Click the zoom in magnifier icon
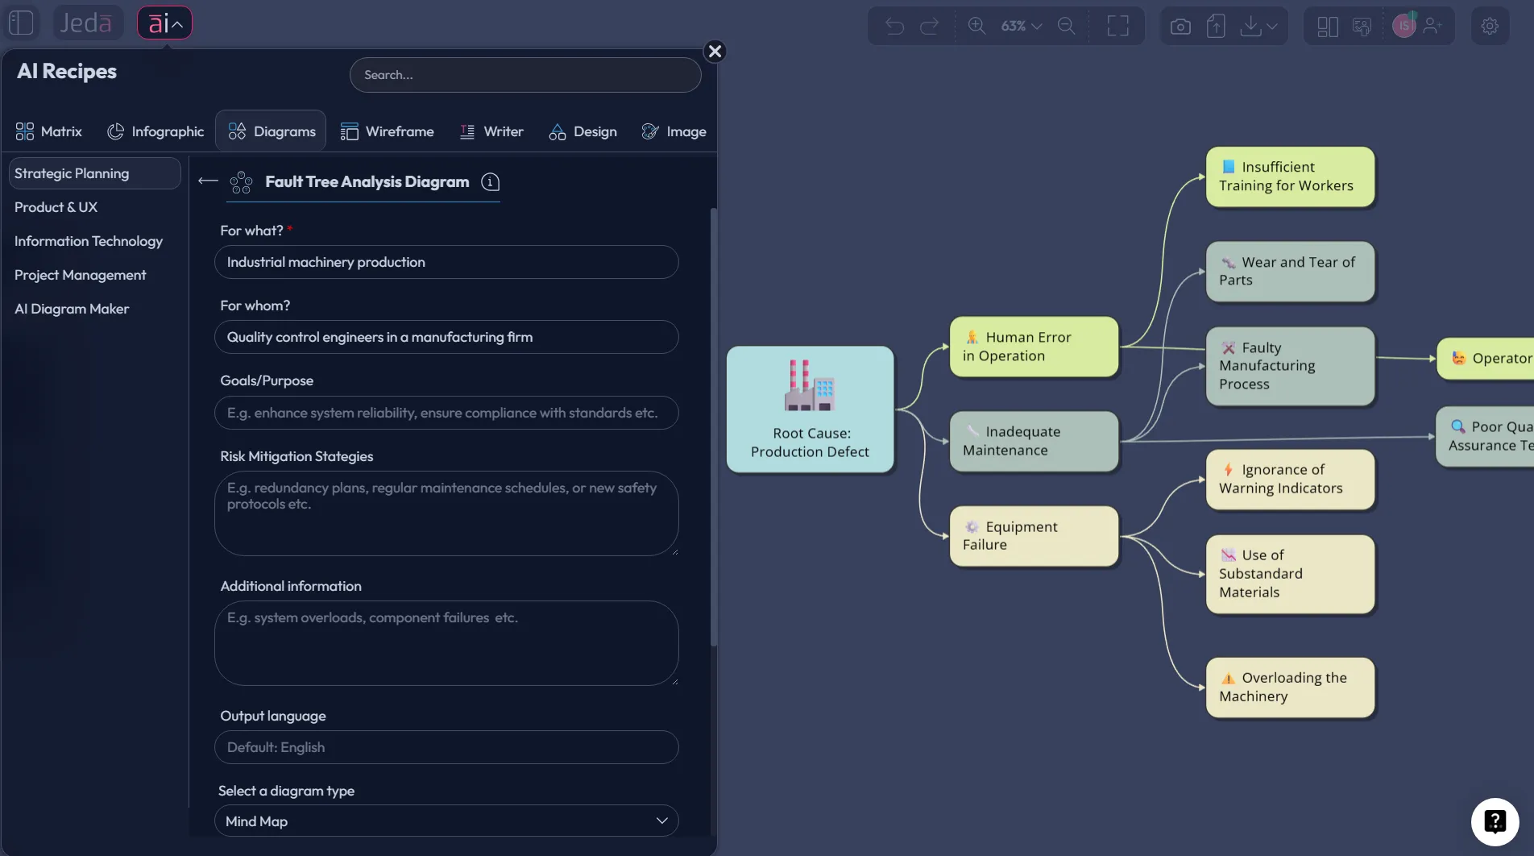Image resolution: width=1534 pixels, height=856 pixels. pos(976,25)
